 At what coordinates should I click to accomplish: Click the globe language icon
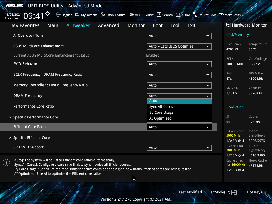[58, 15]
